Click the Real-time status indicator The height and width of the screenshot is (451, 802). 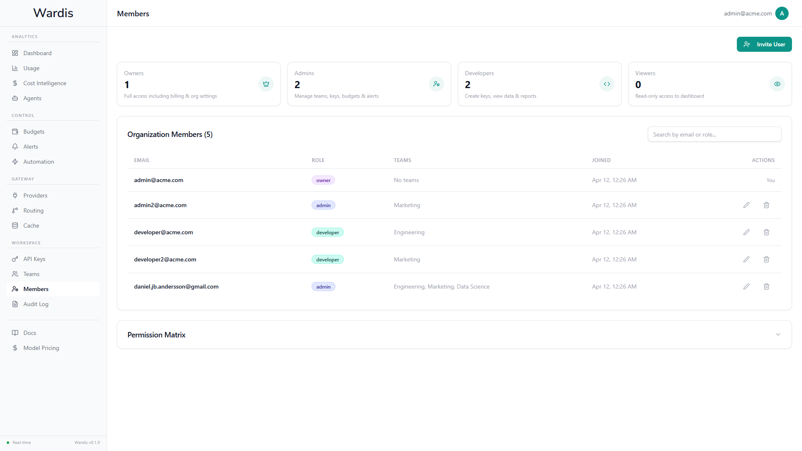coord(19,443)
